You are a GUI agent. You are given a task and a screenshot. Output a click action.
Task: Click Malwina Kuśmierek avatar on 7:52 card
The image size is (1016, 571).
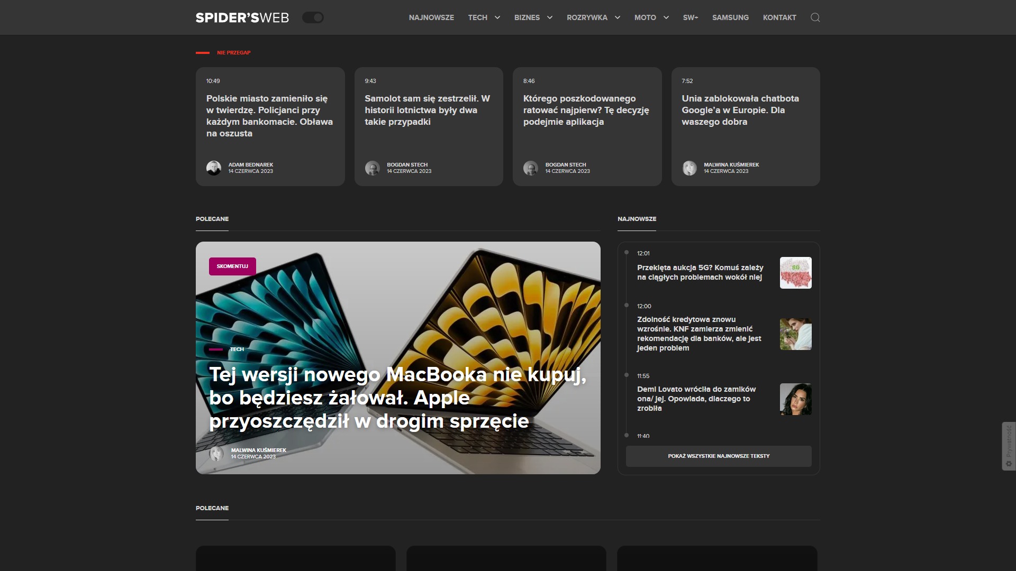(x=690, y=168)
